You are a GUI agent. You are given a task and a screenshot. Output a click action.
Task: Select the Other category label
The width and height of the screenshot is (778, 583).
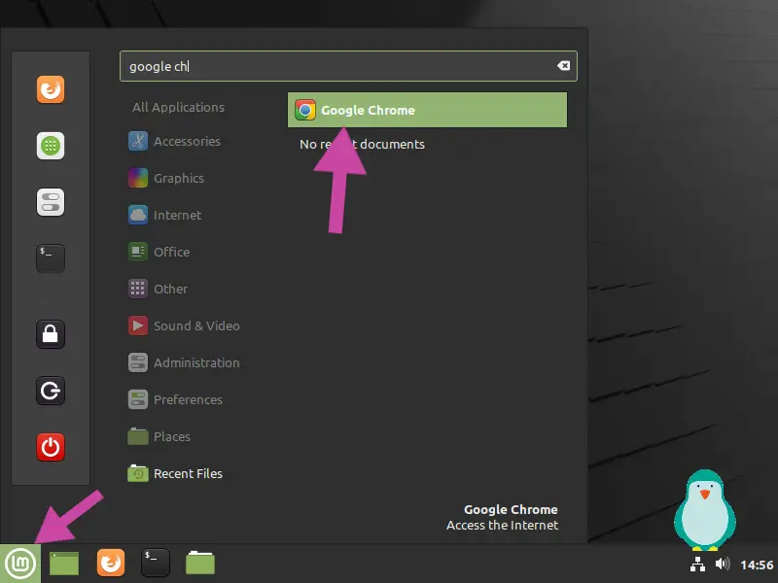tap(171, 289)
